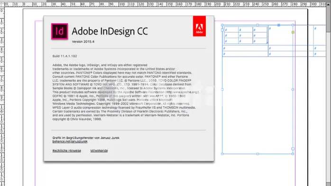331x186 pixels.
Task: Click the 'Build 11.4.1.102' text
Action: (x=65, y=56)
